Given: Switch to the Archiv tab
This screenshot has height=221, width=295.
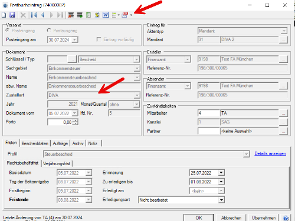Looking at the screenshot, I should [x=78, y=143].
